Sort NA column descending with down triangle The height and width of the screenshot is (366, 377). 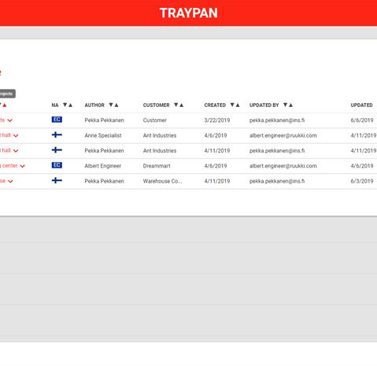(x=65, y=105)
